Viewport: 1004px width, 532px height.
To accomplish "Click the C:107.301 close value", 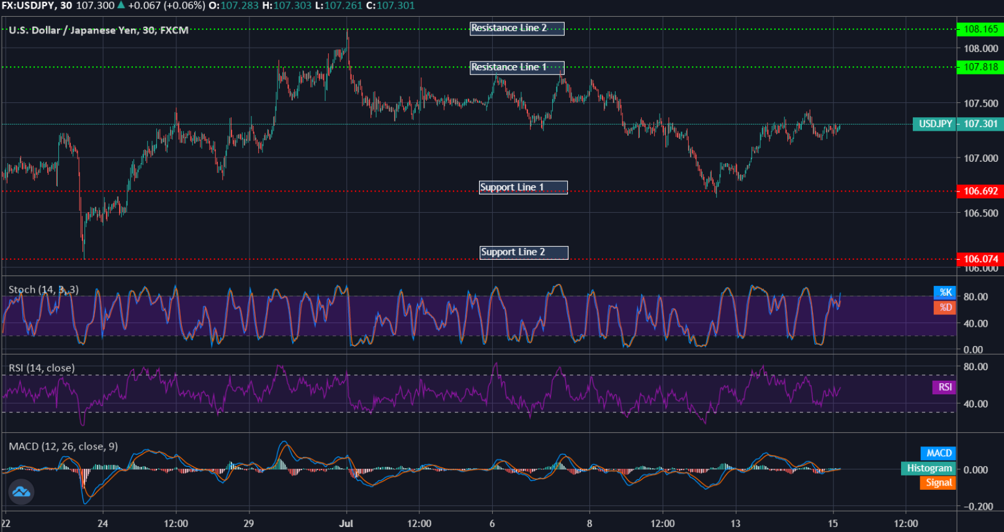I will tap(390, 6).
